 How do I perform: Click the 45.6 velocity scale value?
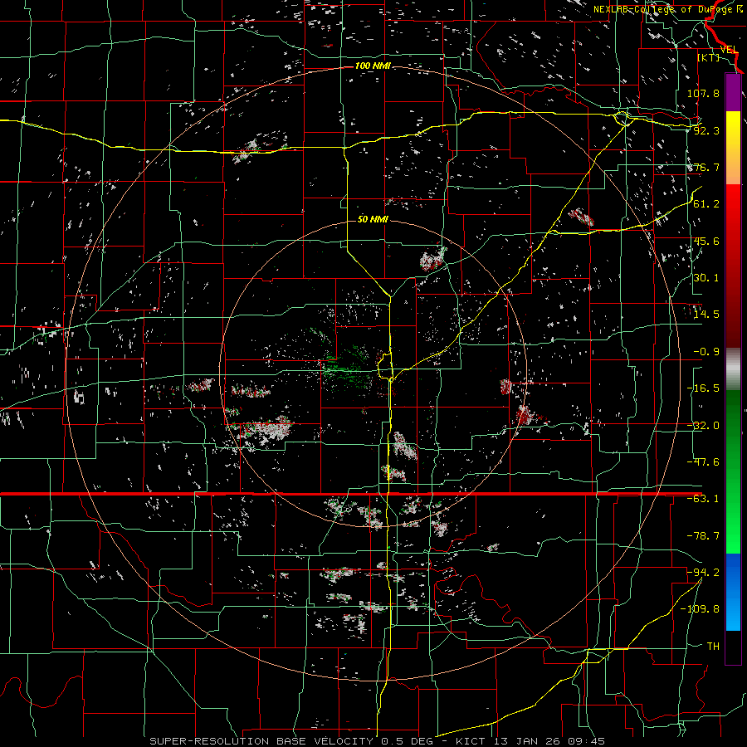coord(706,241)
